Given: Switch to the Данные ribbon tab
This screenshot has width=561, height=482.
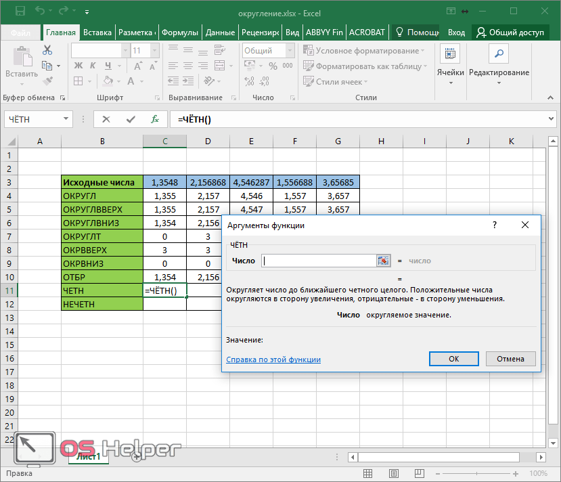Looking at the screenshot, I should point(220,32).
